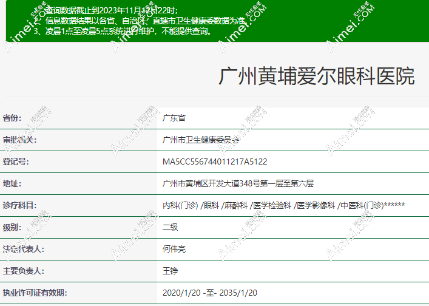Viewport: 429px width, 306px height.
Task: Select the 级别 label
Action: click(12, 227)
